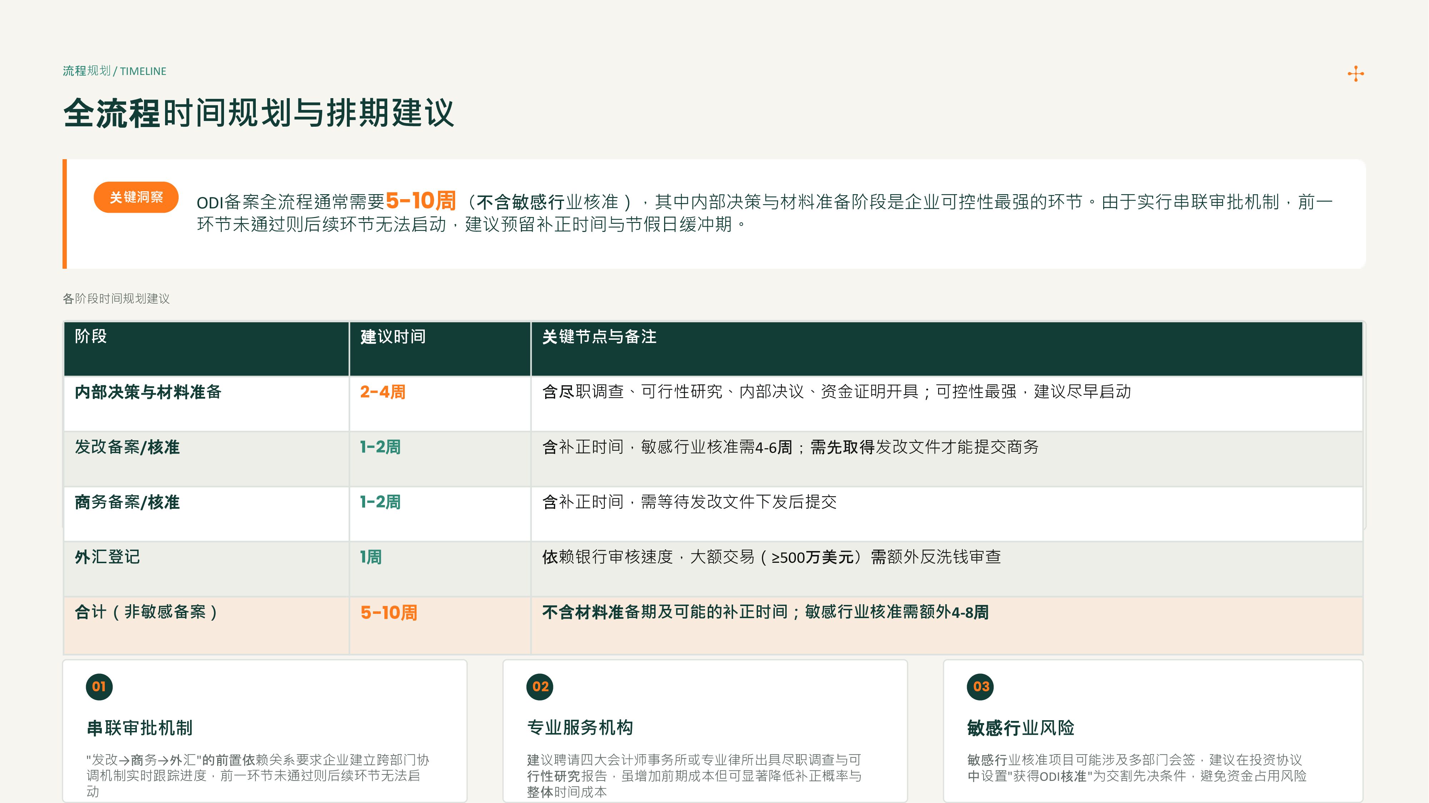This screenshot has width=1429, height=803.
Task: Click the 02 numbered circle badge
Action: (540, 687)
